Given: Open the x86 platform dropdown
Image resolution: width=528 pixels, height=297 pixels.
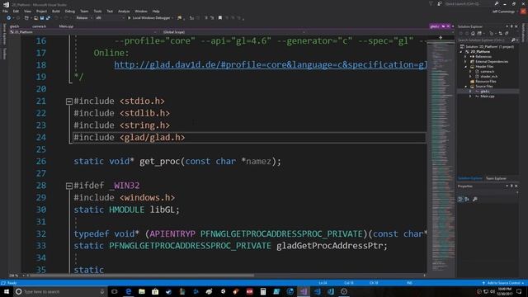Looking at the screenshot, I should (x=110, y=18).
